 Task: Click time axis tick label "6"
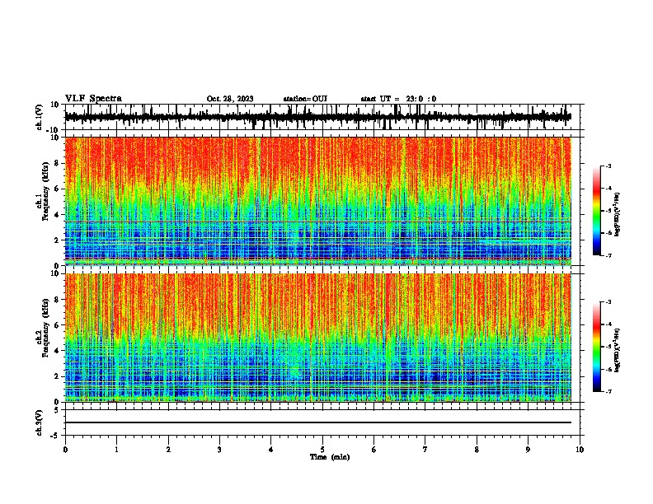[374, 450]
